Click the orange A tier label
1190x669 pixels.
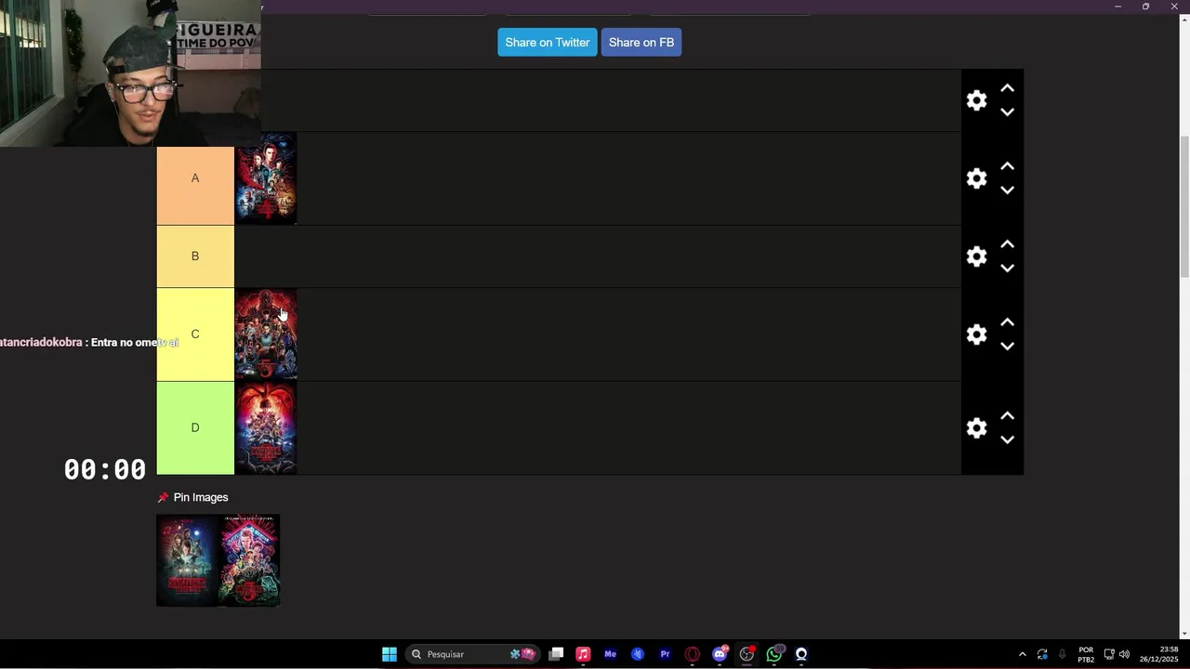click(195, 178)
